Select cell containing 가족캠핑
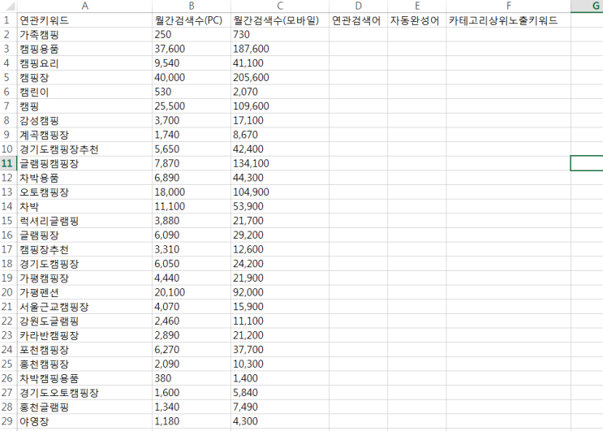 (84, 34)
